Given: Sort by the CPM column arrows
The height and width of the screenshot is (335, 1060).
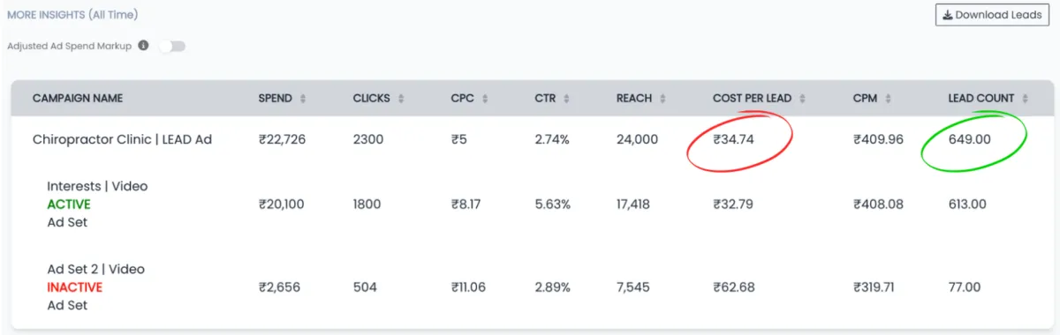Looking at the screenshot, I should [888, 99].
